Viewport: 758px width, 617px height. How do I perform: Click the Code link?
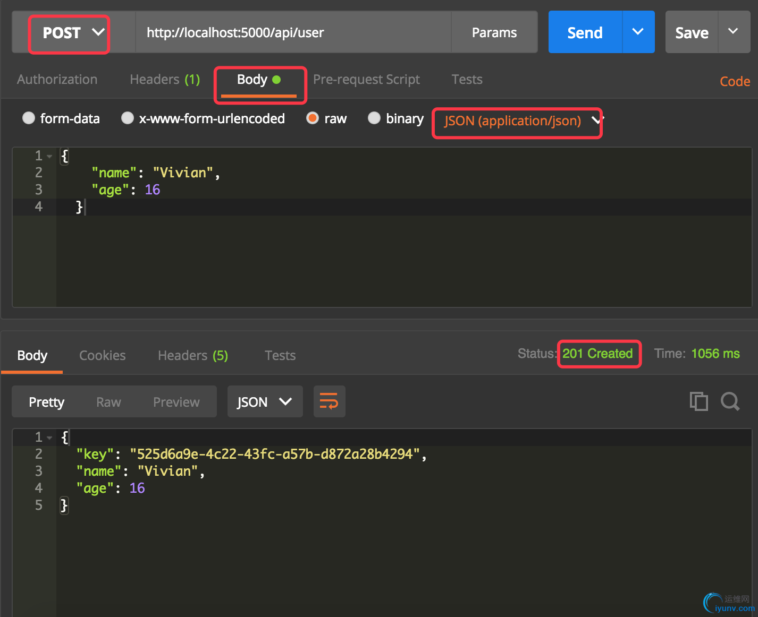[x=735, y=81]
